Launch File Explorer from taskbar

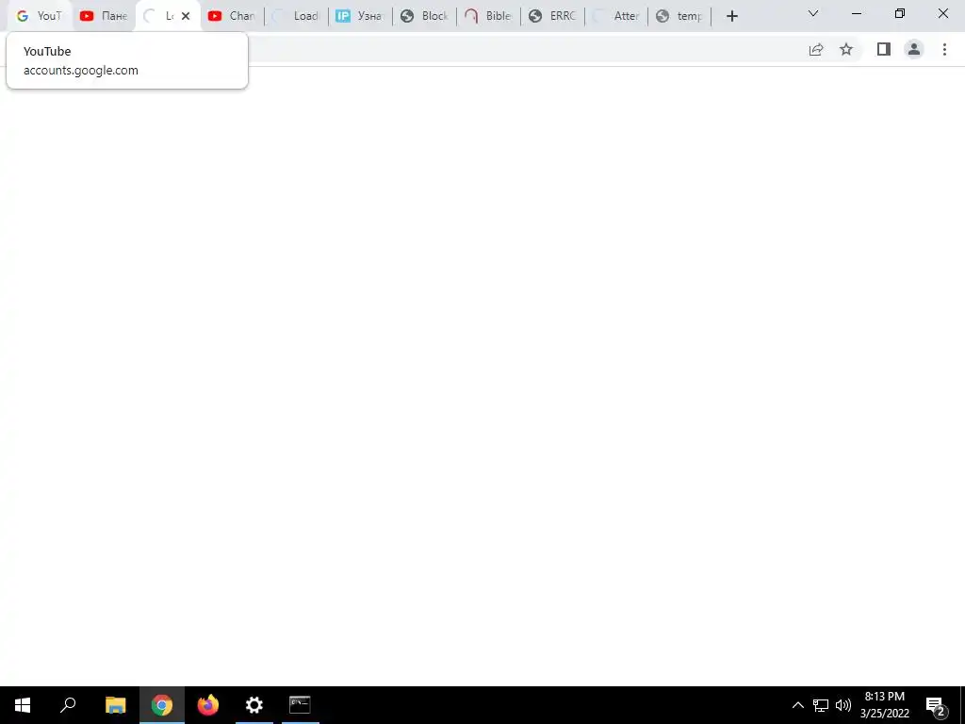(x=115, y=705)
